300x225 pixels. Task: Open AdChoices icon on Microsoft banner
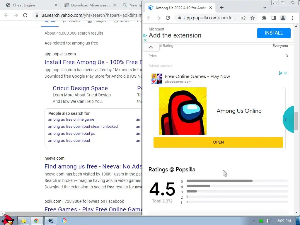tap(145, 35)
